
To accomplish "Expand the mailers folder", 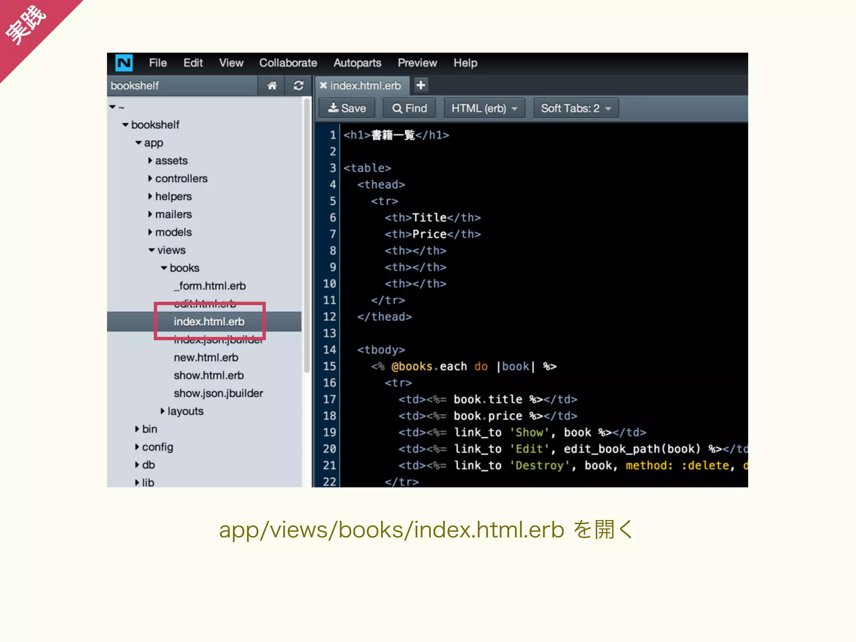I will [150, 214].
